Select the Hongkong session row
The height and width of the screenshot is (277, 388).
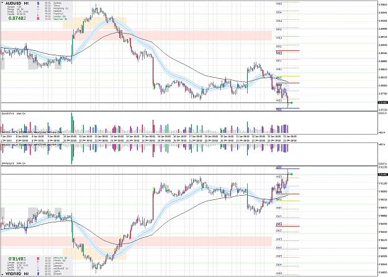click(x=57, y=8)
